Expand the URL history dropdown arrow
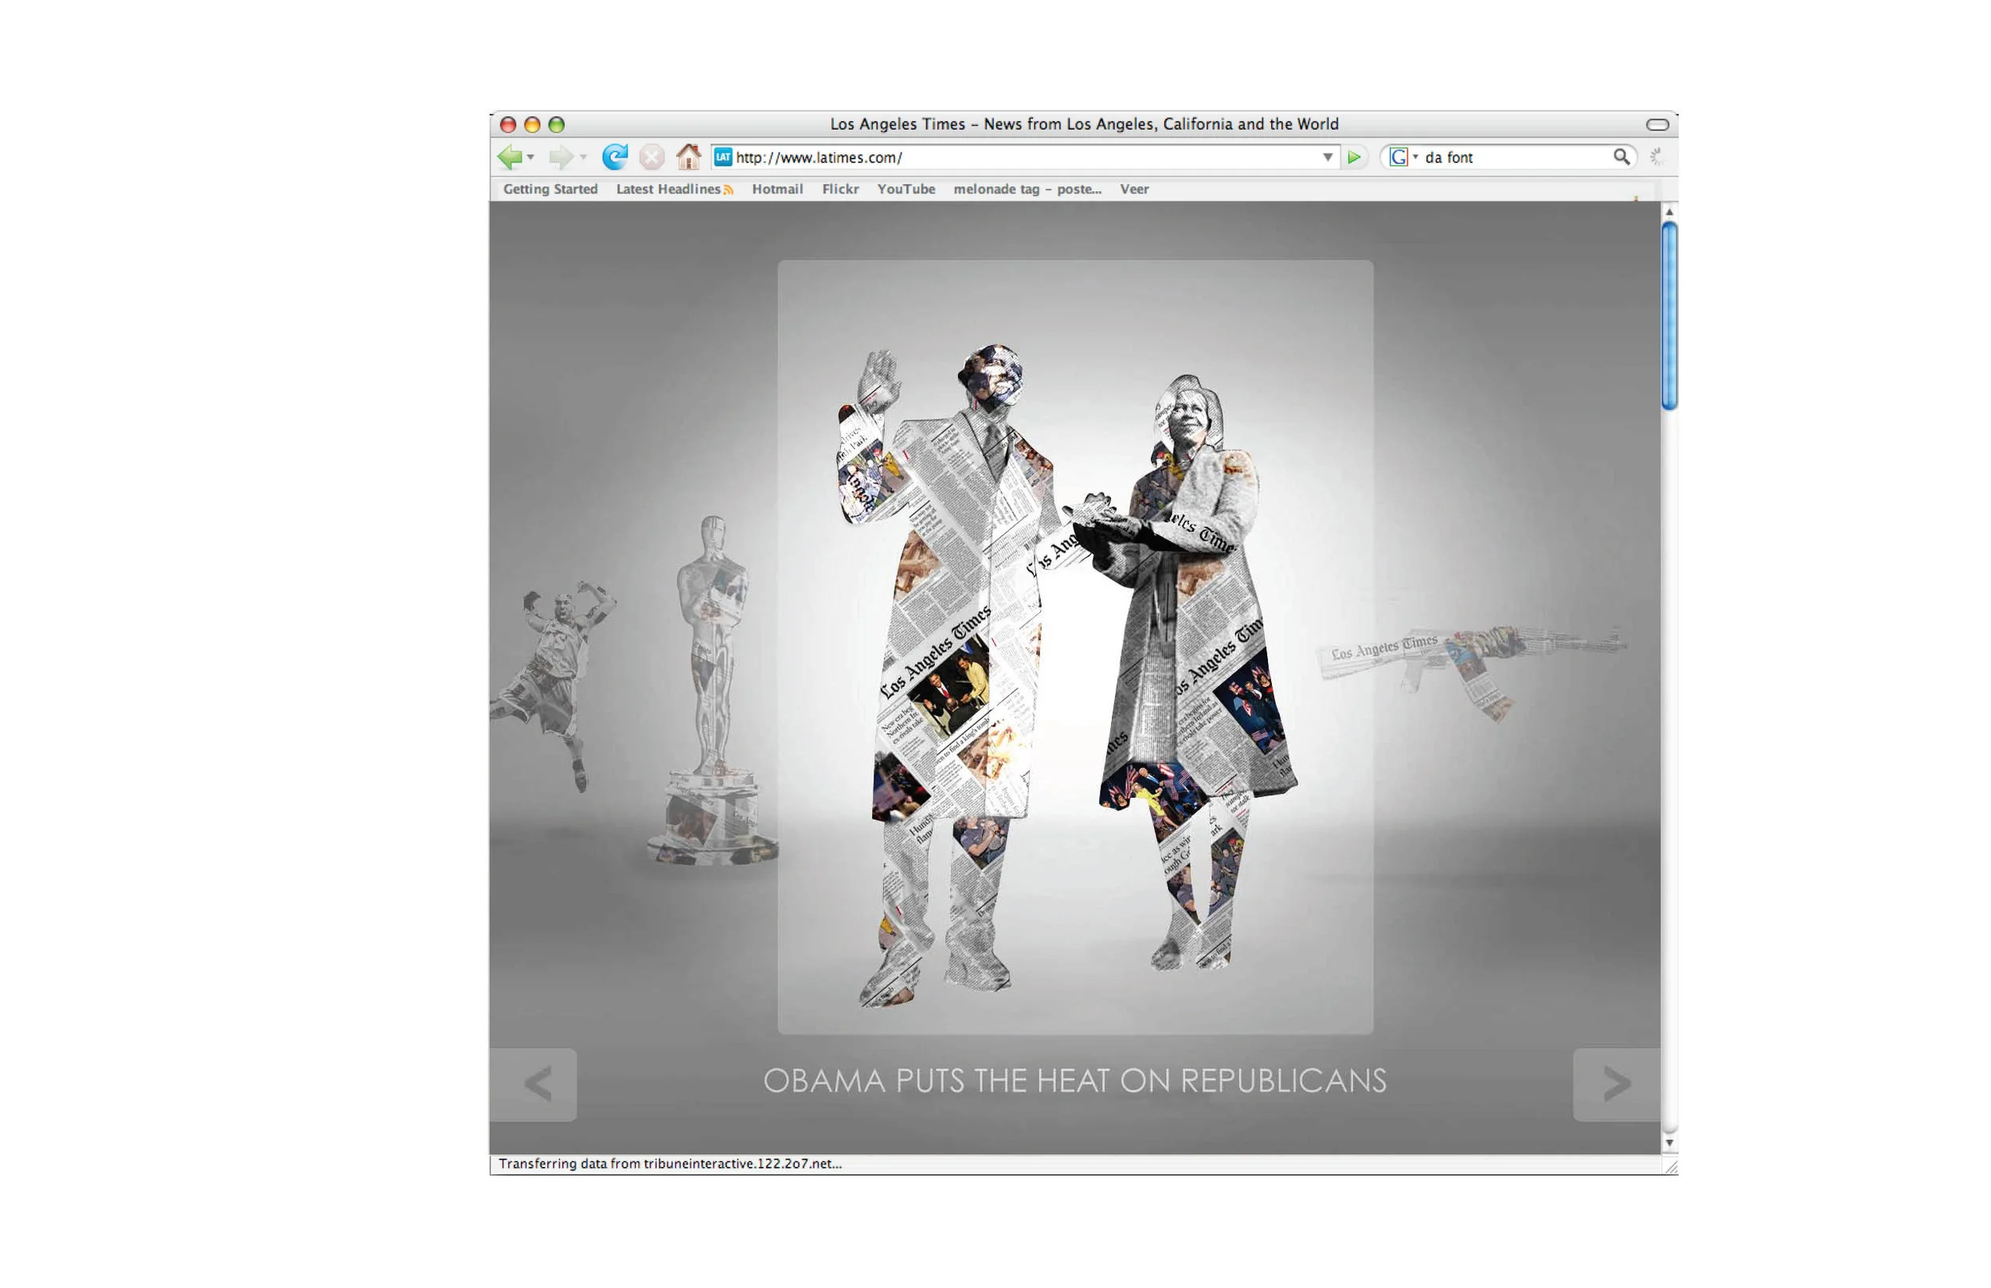This screenshot has width=1991, height=1288. pos(1327,158)
